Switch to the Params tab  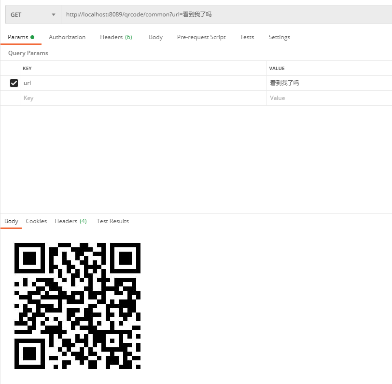click(x=21, y=37)
